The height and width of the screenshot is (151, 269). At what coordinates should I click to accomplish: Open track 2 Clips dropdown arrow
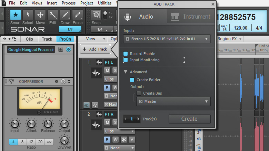click(132, 131)
